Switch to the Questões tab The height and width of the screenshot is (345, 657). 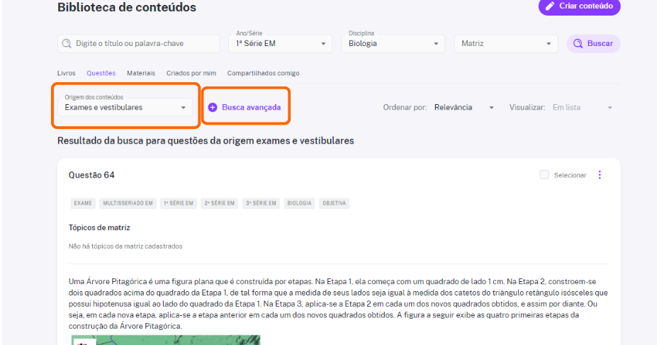click(x=101, y=73)
